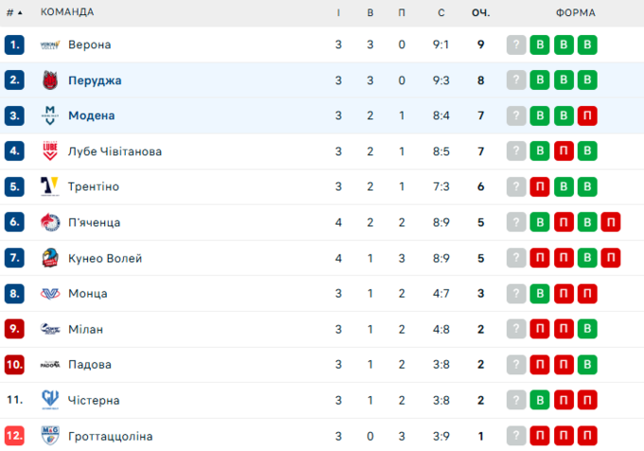
Task: Click the Гроттаццоліна team row name
Action: (x=110, y=436)
